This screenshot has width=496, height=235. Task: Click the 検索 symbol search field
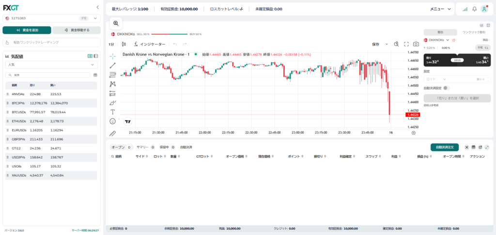(48, 75)
